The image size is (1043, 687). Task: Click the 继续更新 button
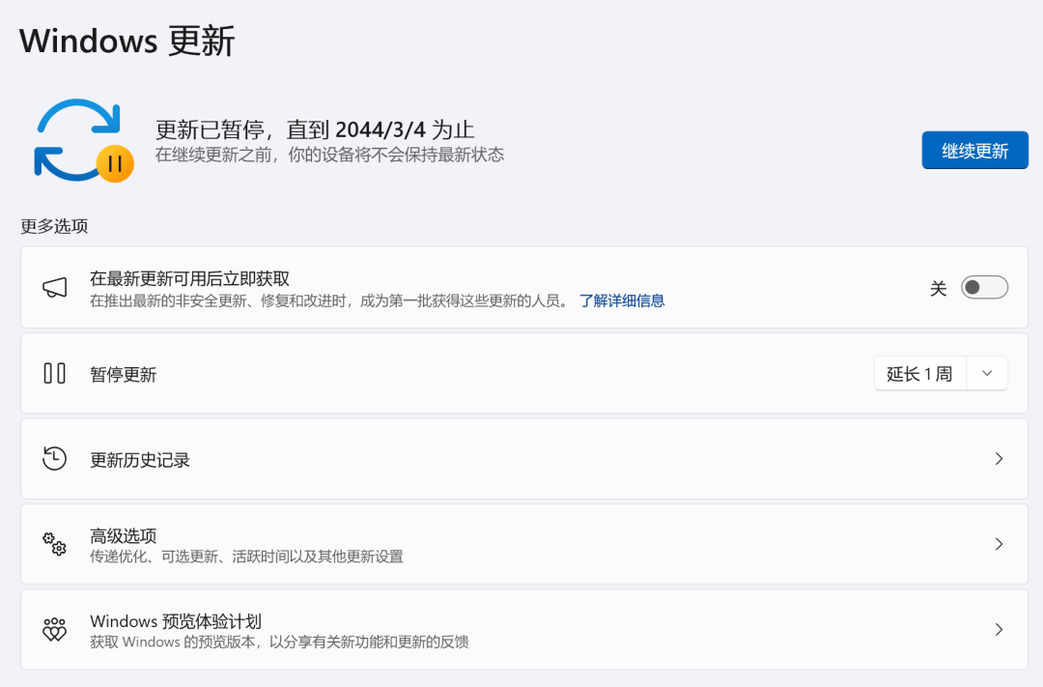(x=974, y=150)
